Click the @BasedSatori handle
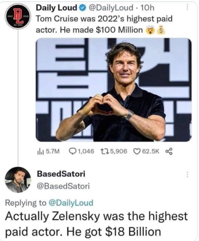Screen dimensions: 199x241 pyautogui.click(x=63, y=186)
